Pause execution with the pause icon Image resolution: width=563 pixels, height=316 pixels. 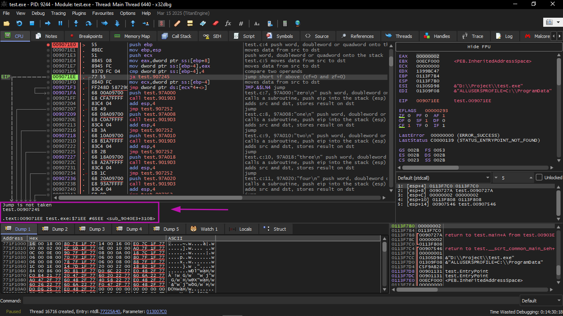(x=61, y=23)
